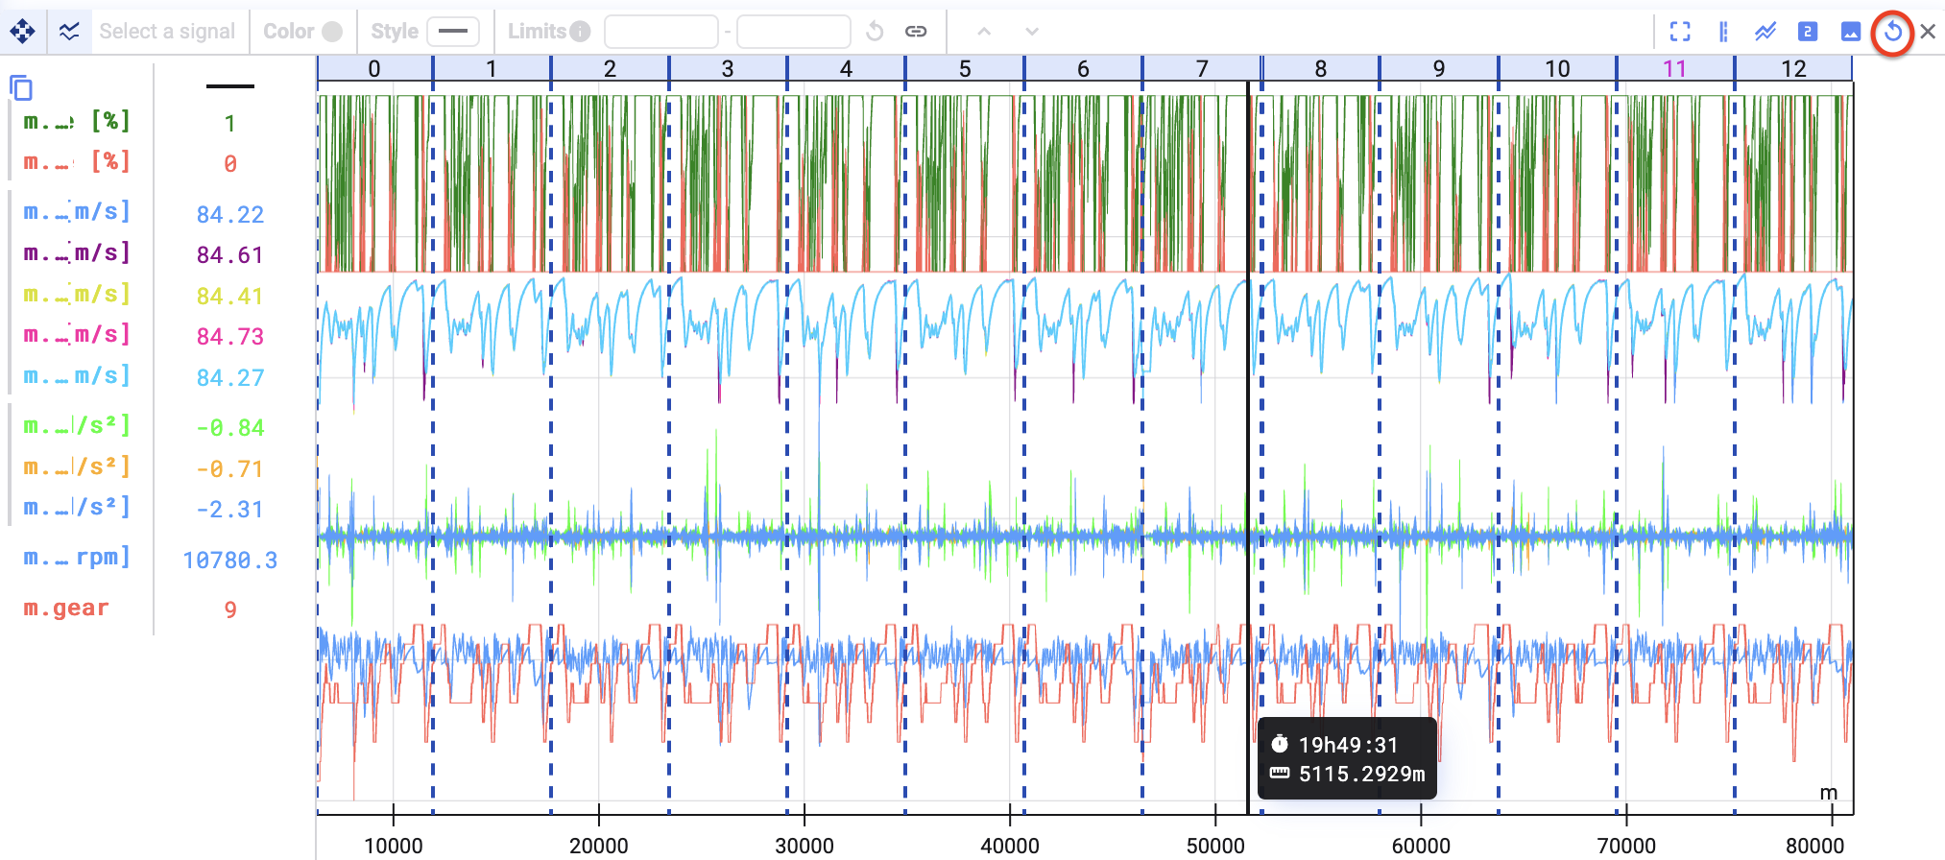Image resolution: width=1945 pixels, height=860 pixels.
Task: Click the link axes chain icon
Action: pos(916,32)
